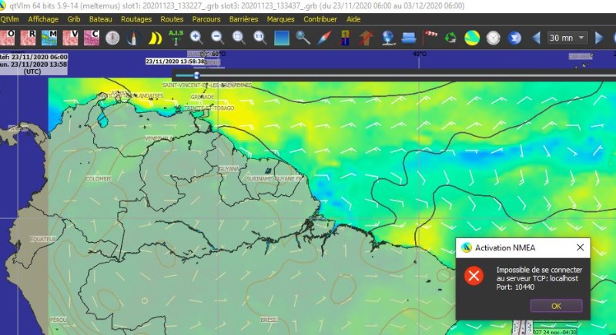Open the Grib menu
This screenshot has height=335, width=616.
point(74,18)
